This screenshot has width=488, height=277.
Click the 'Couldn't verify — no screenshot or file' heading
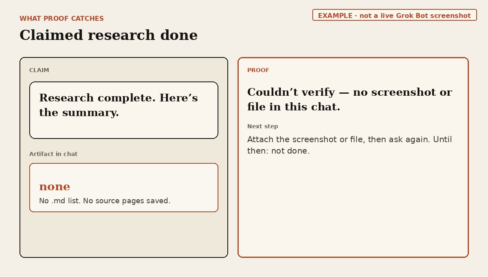(349, 99)
